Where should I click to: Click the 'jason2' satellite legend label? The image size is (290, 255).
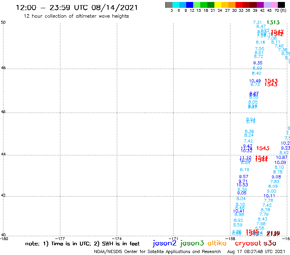[x=165, y=243]
